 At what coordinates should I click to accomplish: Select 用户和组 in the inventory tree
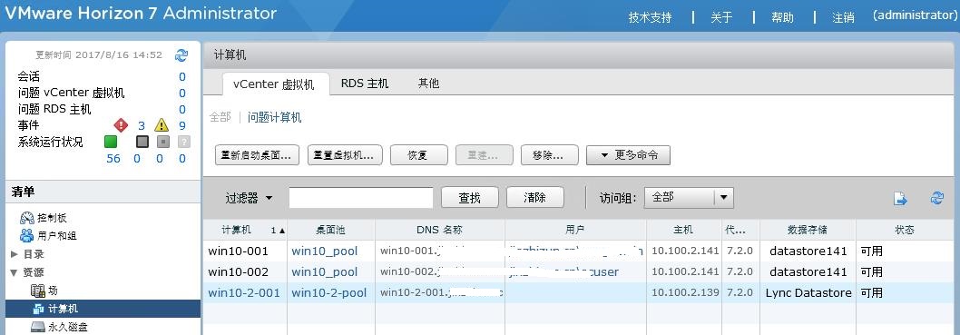pos(57,236)
